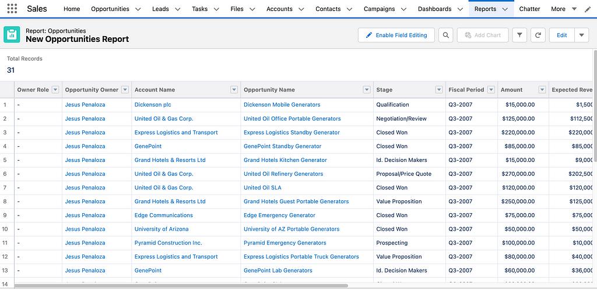Click the horizontal scrollbar below the table
Screen dimensions: 597x290
pyautogui.click(x=181, y=286)
